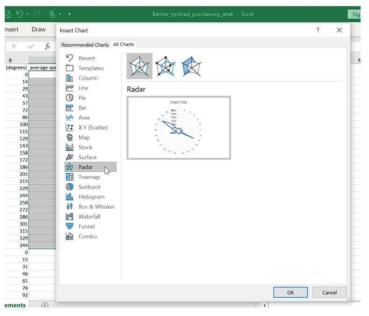Open the Customize Quick Access Toolbar dropdown
The width and height of the screenshot is (369, 316).
pos(70,14)
